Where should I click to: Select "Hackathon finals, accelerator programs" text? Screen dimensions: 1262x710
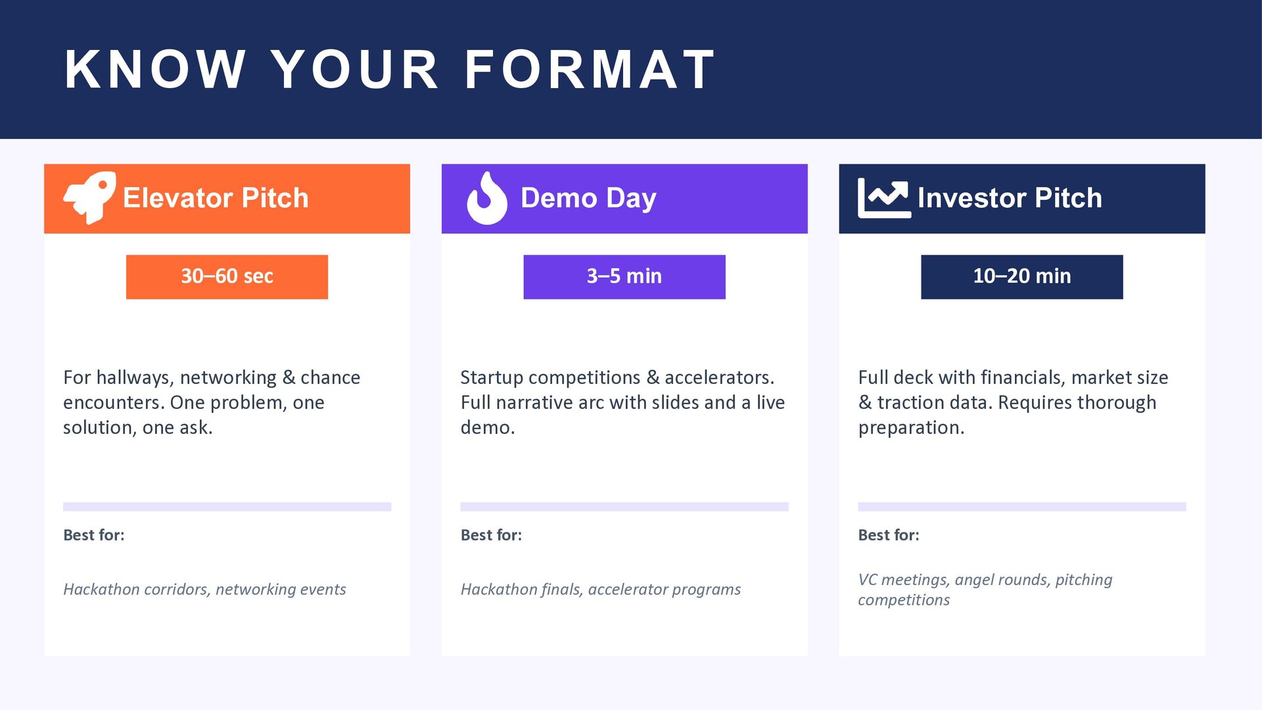tap(600, 589)
